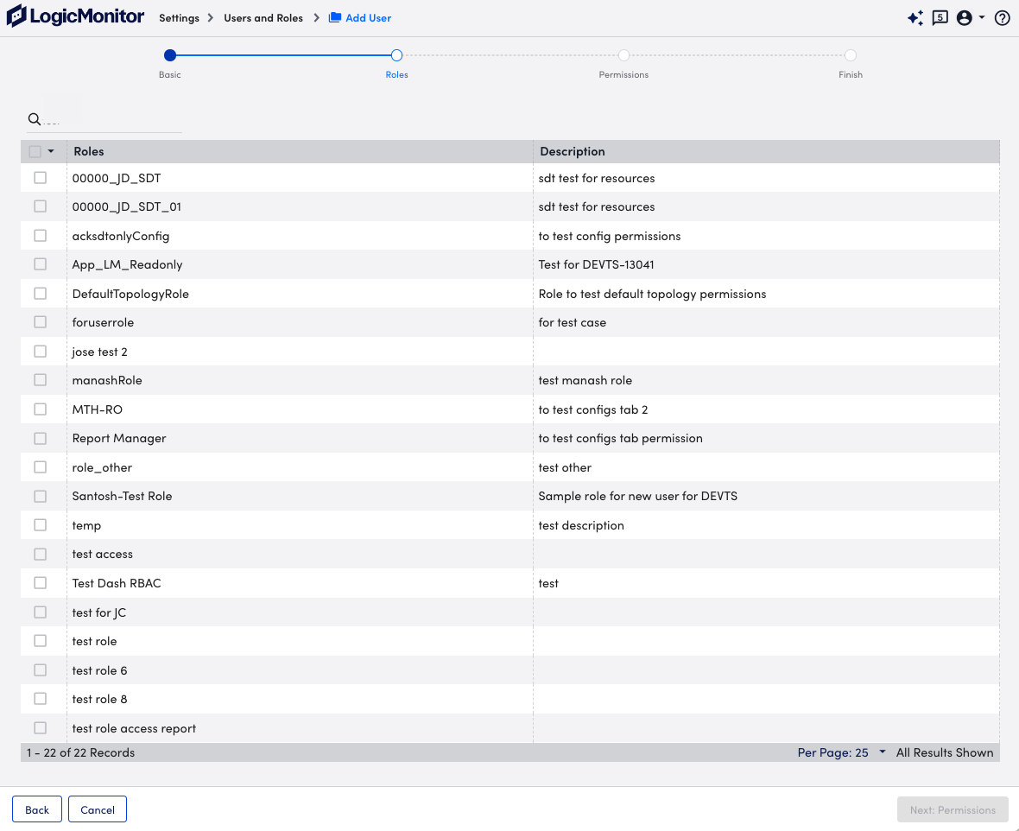Expand the select-all checkbox dropdown arrow
1019x831 pixels.
(51, 152)
